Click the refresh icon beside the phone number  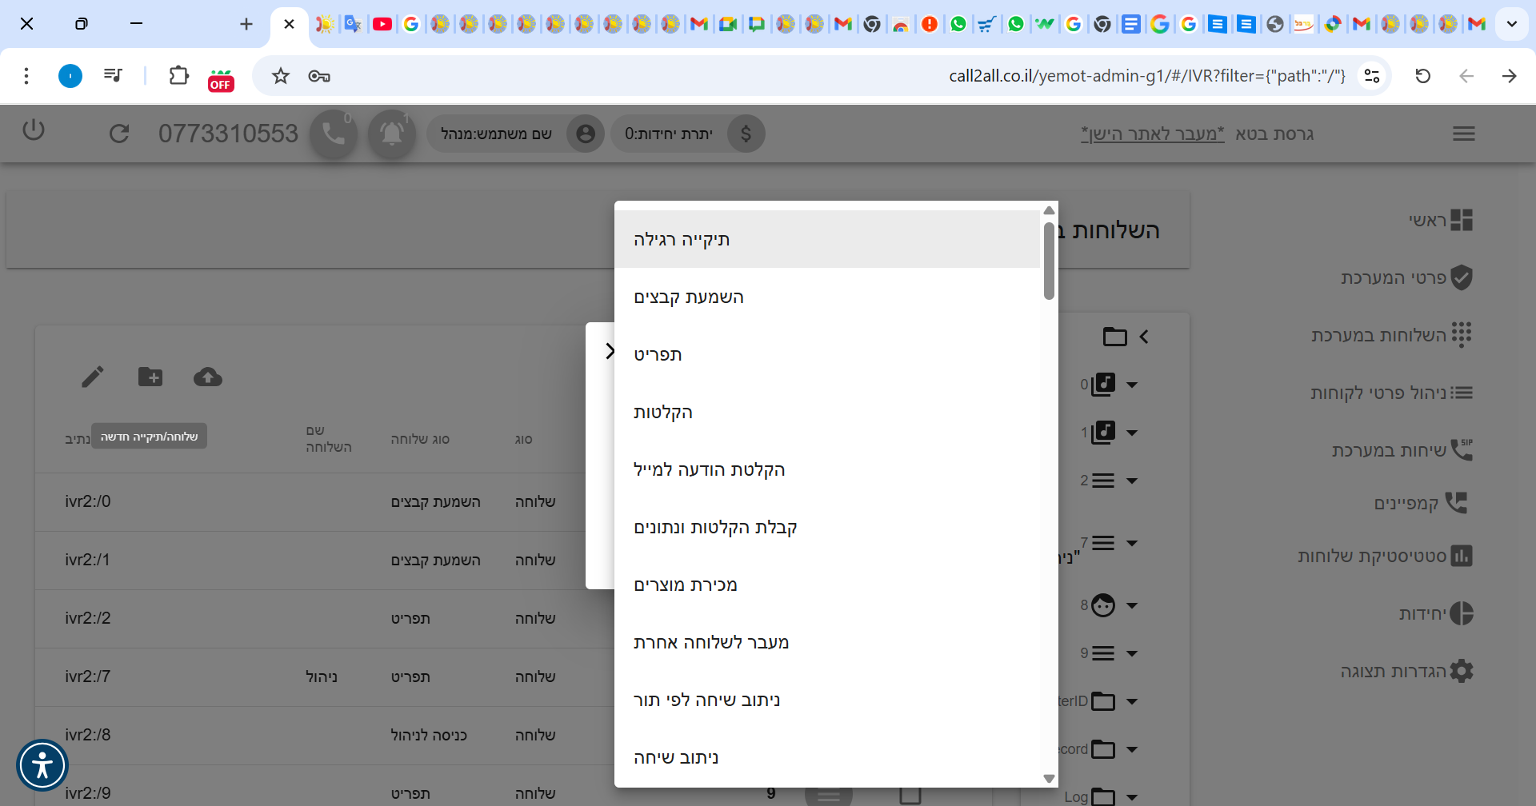[119, 134]
